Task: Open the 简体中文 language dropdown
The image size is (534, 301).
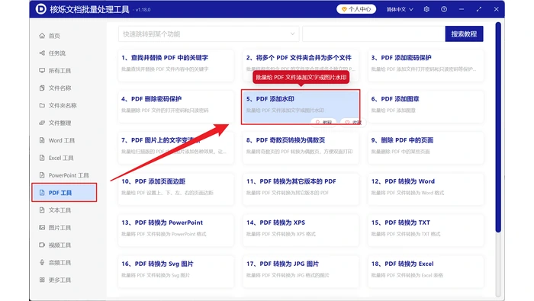Action: click(x=400, y=9)
